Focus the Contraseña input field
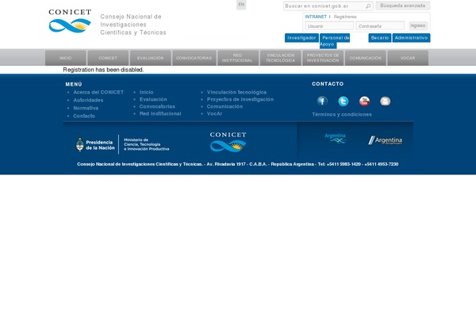This screenshot has width=476, height=317. coord(380,26)
